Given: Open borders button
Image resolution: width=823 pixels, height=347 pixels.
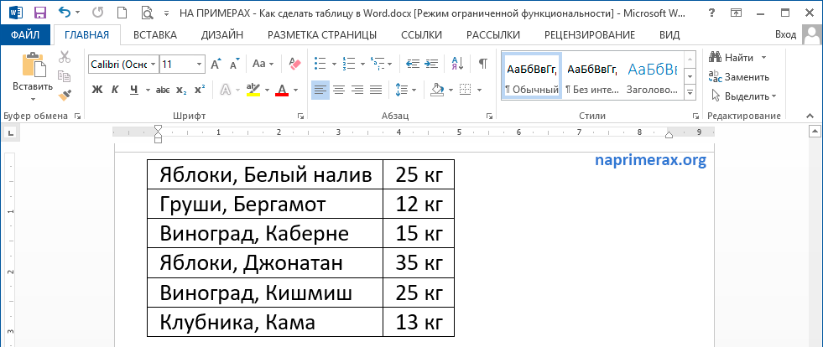Looking at the screenshot, I should [x=466, y=91].
